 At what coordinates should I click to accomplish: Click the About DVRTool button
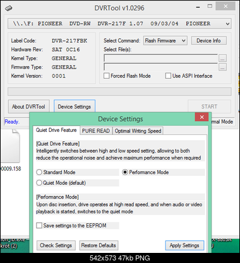tap(29, 107)
